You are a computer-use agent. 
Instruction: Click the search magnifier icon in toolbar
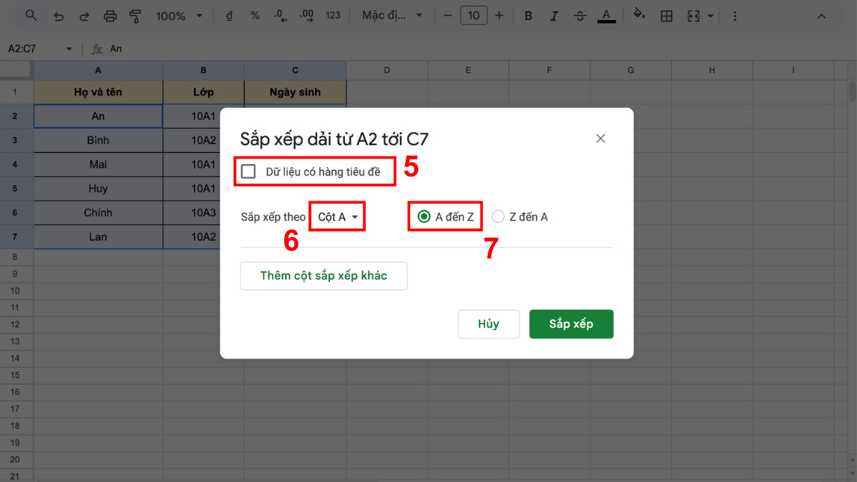31,16
